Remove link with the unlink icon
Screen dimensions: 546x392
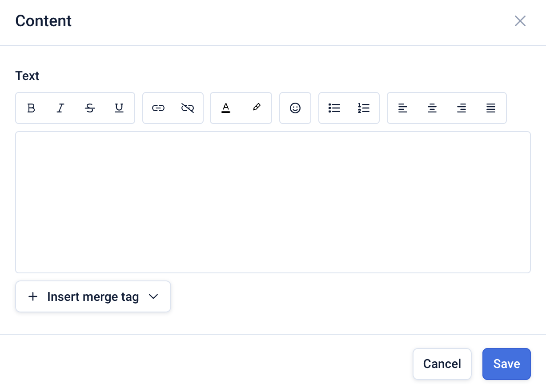coord(188,108)
